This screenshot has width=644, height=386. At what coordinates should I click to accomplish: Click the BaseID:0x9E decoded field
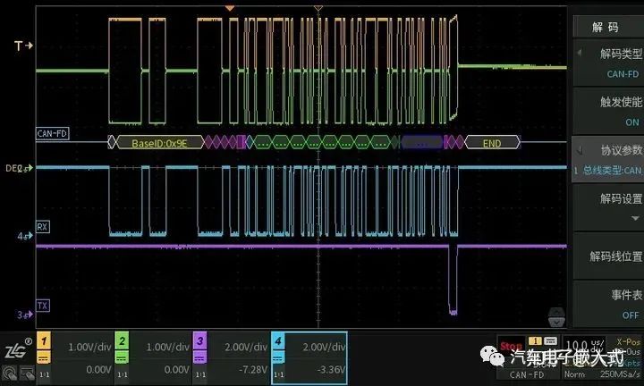[x=160, y=143]
